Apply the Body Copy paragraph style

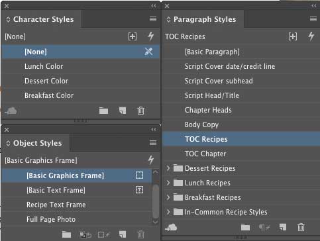pos(241,124)
